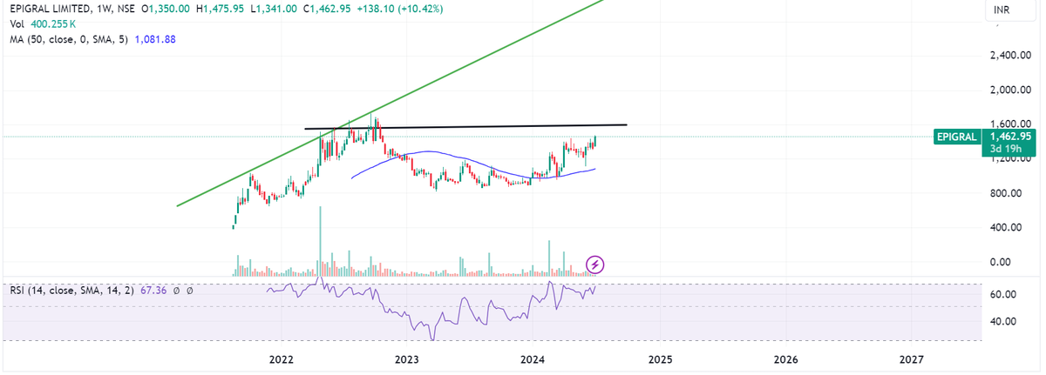This screenshot has height=375, width=1046.
Task: Click the RSI value 67.36
Action: pos(153,290)
